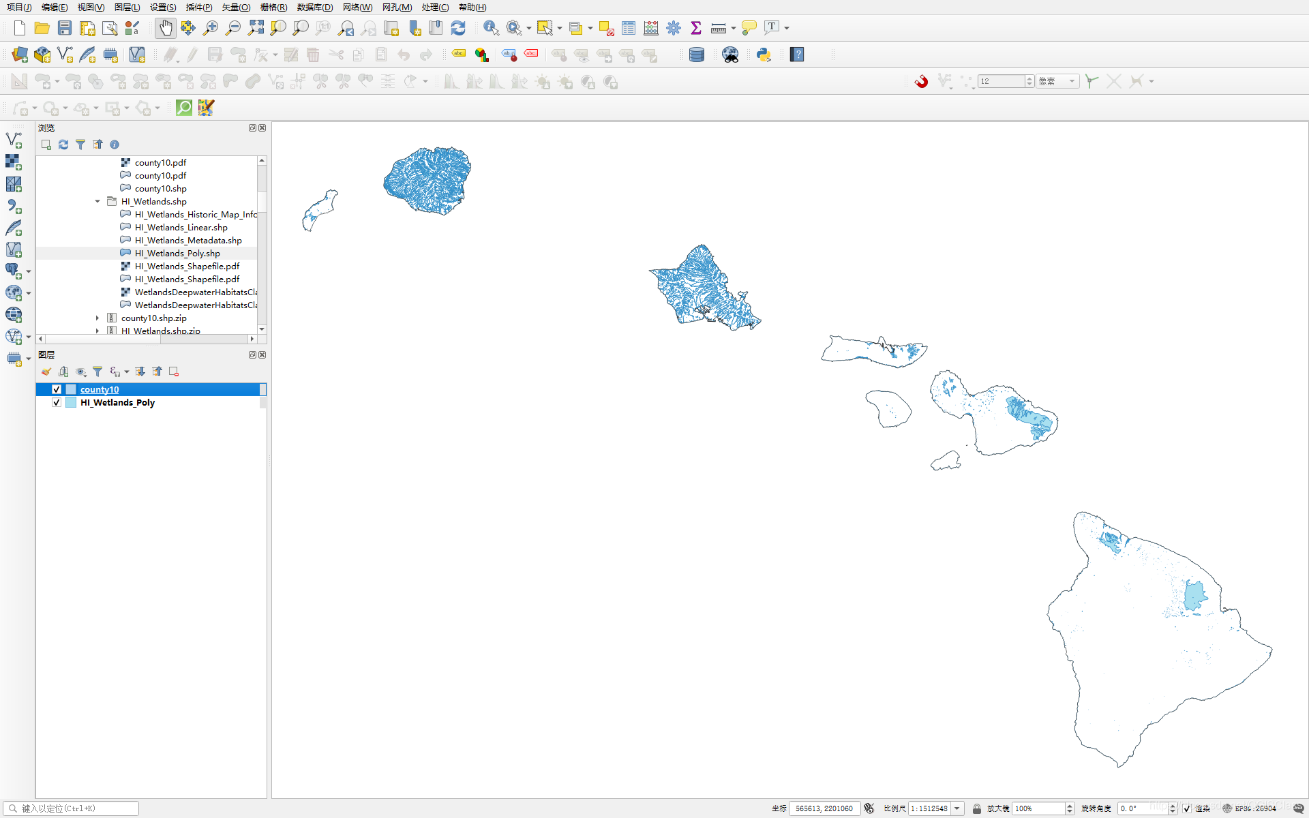Image resolution: width=1309 pixels, height=818 pixels.
Task: Click the statistical summary sigma icon
Action: 696,28
